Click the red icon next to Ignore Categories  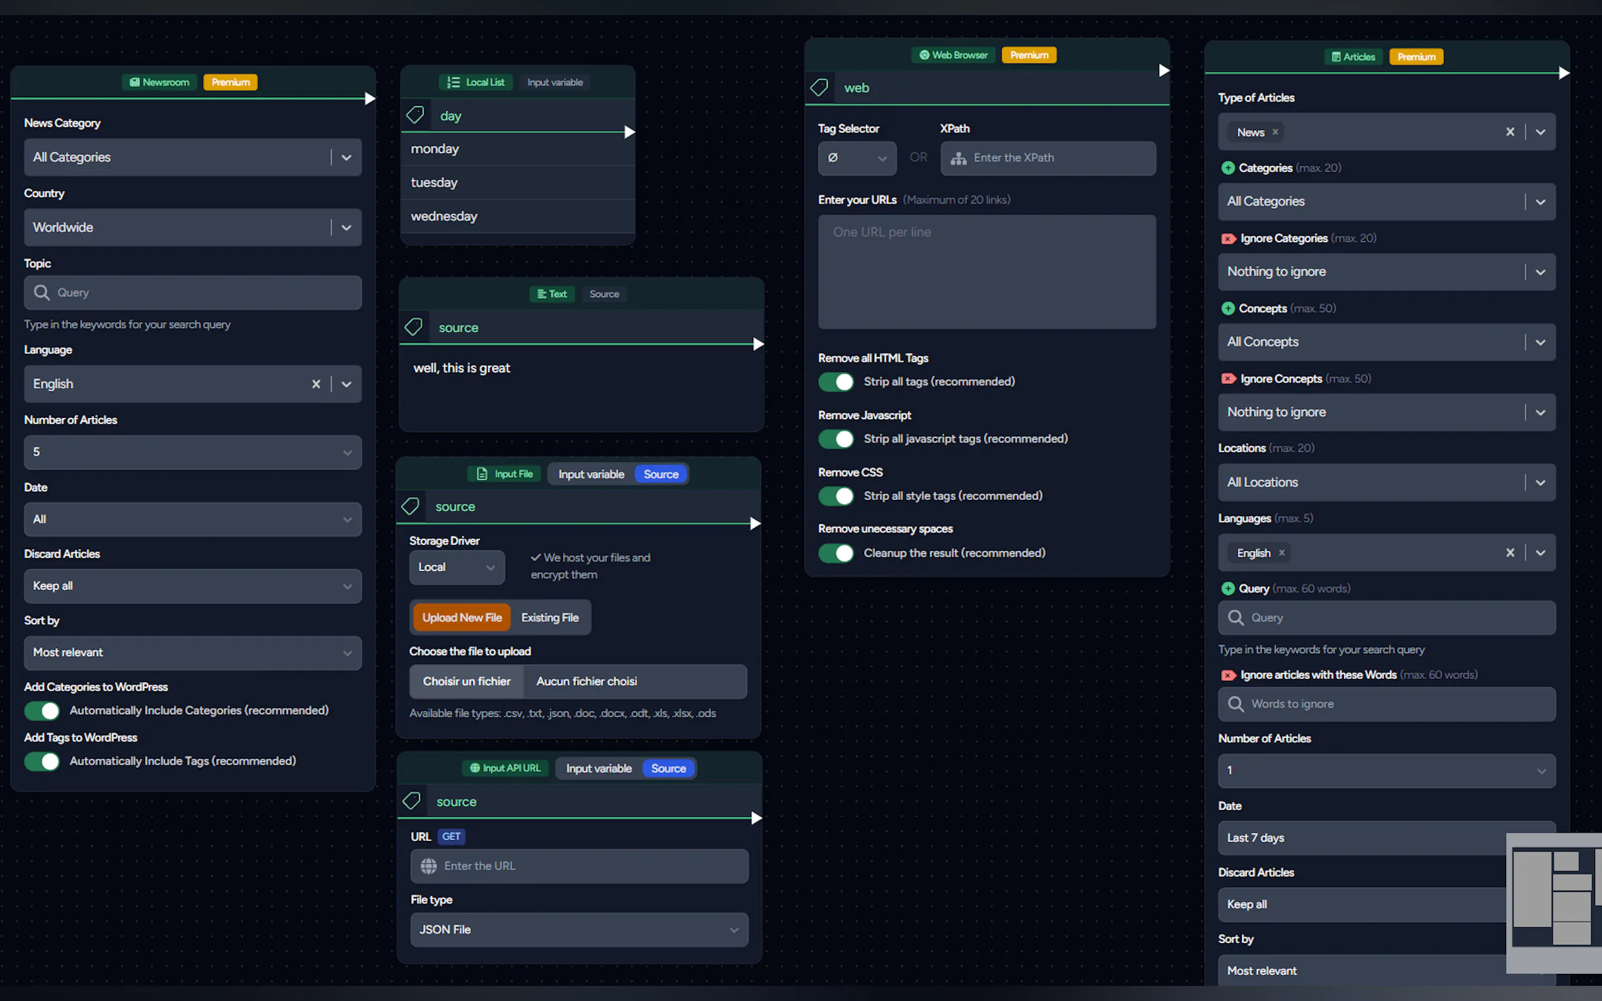pyautogui.click(x=1228, y=238)
